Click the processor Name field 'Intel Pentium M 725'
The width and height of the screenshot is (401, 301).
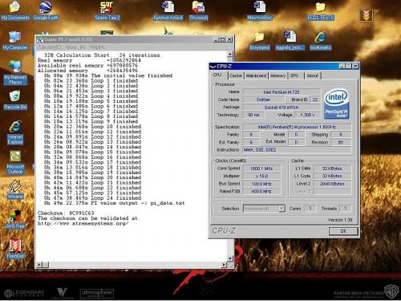[x=282, y=92]
